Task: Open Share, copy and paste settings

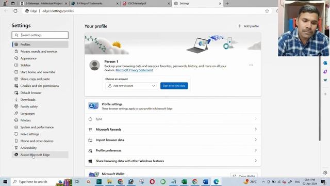Action: [40, 79]
